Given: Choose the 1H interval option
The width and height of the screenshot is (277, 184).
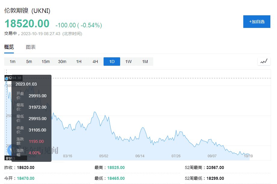Looking at the screenshot, I should click(x=79, y=62).
